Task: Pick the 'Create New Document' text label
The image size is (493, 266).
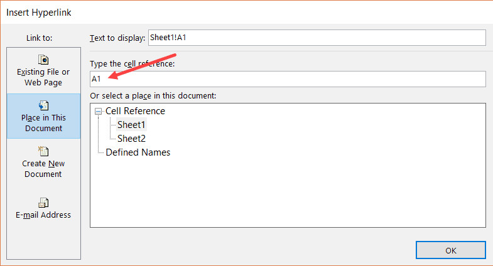Action: pyautogui.click(x=43, y=169)
